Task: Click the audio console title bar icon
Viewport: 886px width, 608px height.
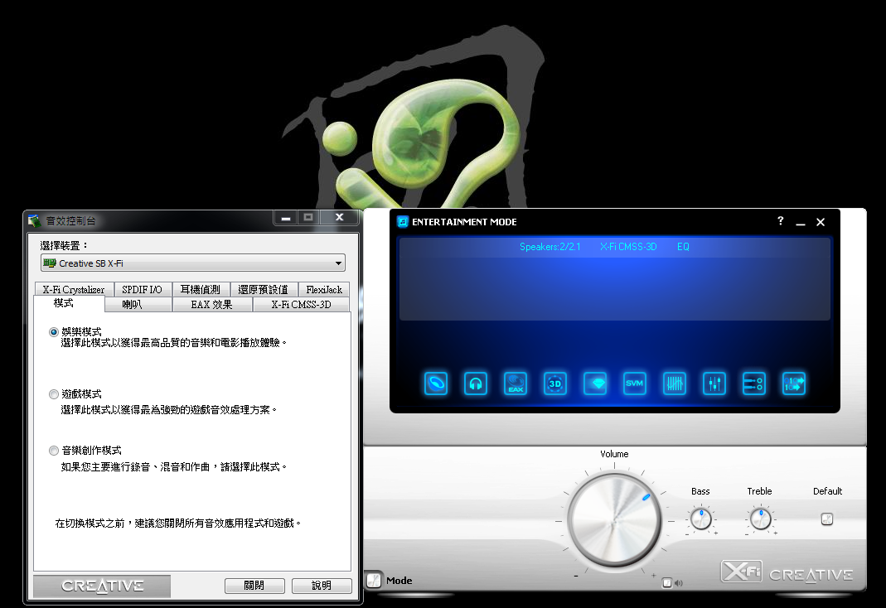Action: 35,220
